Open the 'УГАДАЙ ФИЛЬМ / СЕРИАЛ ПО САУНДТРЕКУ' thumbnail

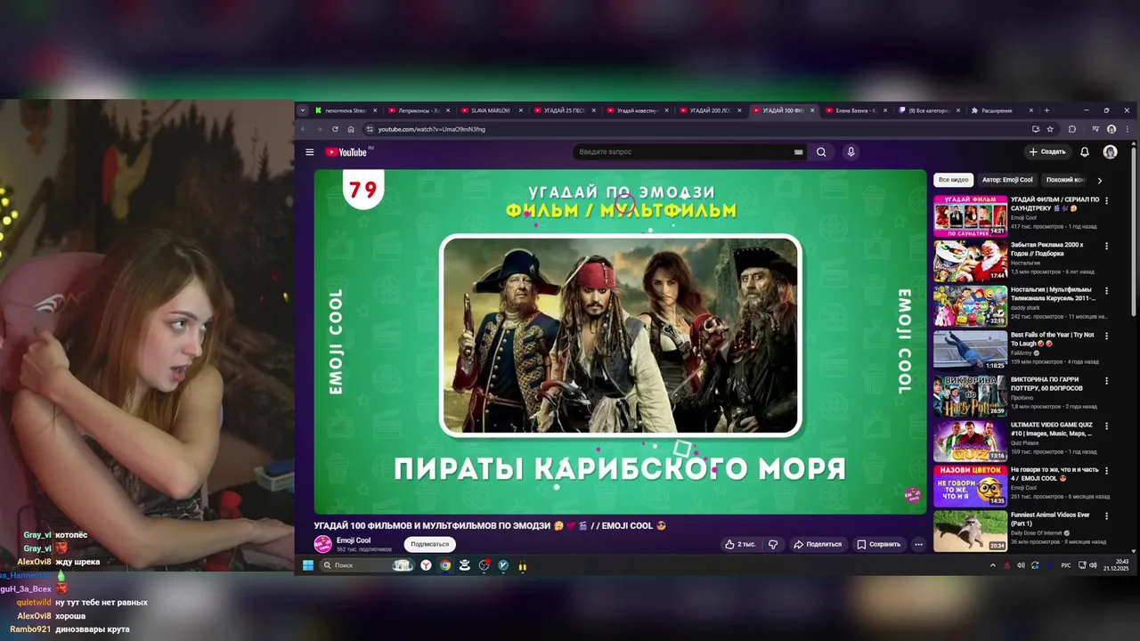point(970,215)
